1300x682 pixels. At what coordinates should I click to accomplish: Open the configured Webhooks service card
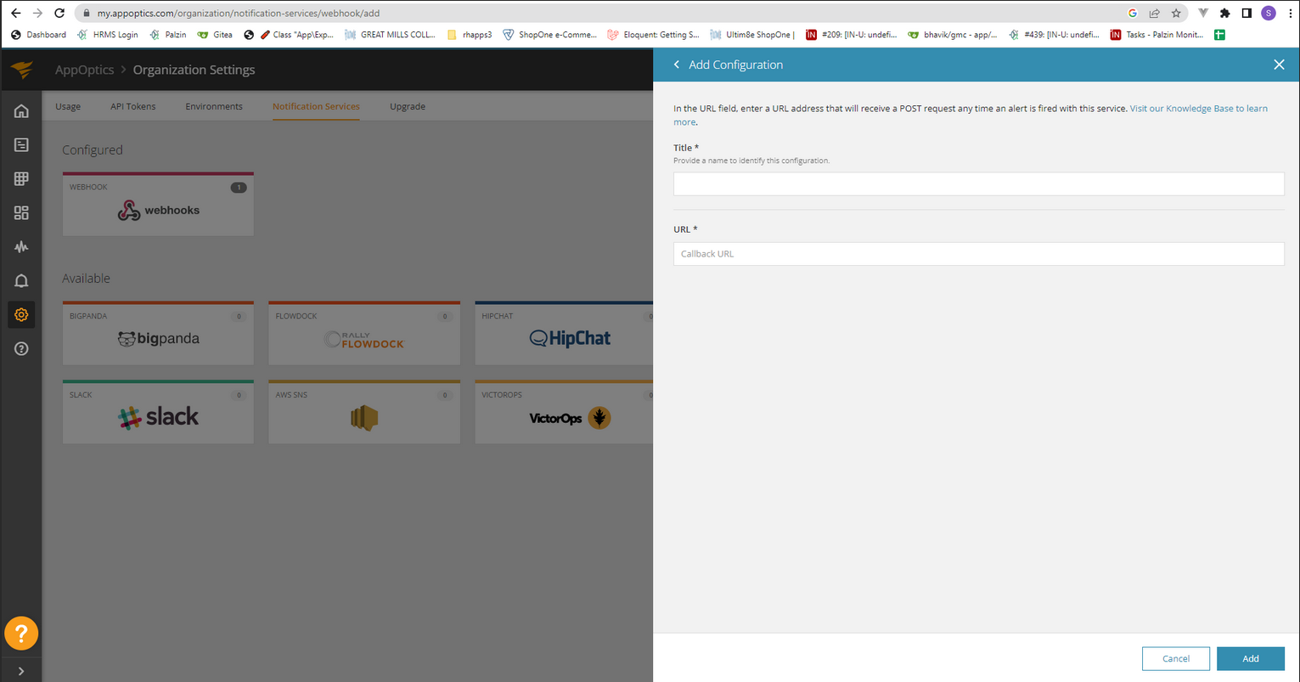pos(158,204)
